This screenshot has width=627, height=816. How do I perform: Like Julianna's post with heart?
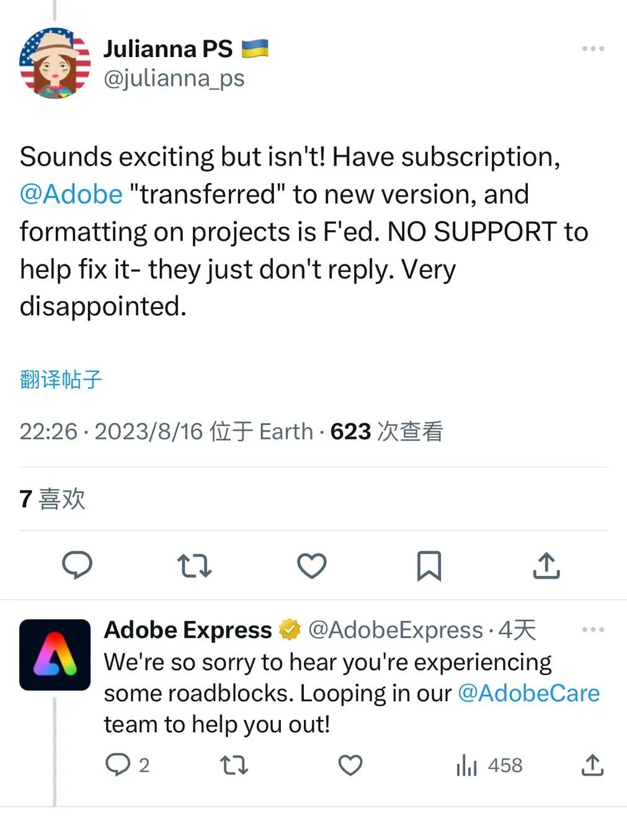(x=311, y=565)
